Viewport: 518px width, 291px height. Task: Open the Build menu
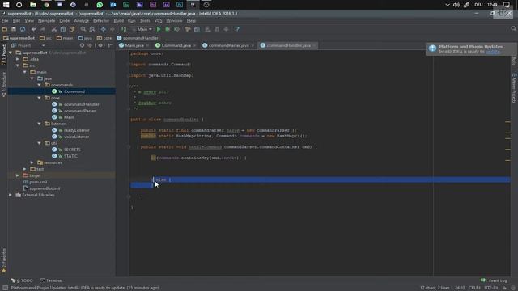point(119,21)
